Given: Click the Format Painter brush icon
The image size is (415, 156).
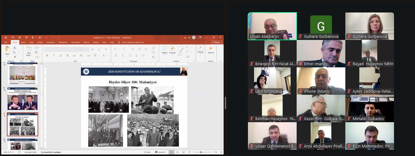Looking at the screenshot, I should coord(15,57).
